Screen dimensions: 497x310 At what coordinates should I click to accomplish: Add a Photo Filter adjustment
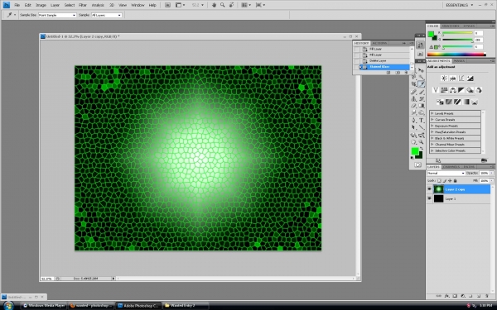click(x=470, y=90)
